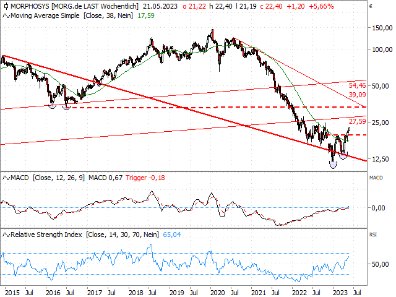Viewport: 396px width, 297px height.
Task: Click the 2020 year on time axis
Action: click(217, 293)
